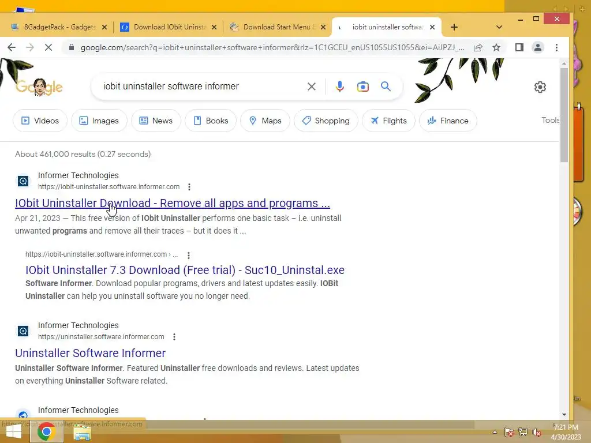Viewport: 591px width, 443px height.
Task: Filter results by Books
Action: click(x=211, y=121)
